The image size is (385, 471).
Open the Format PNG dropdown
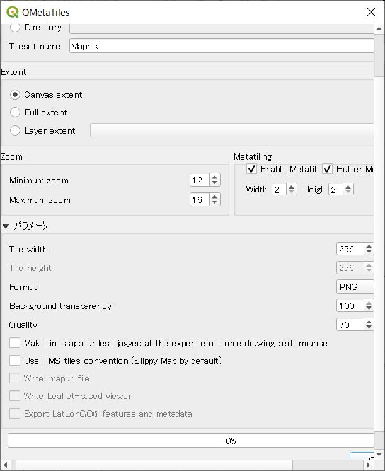click(355, 287)
